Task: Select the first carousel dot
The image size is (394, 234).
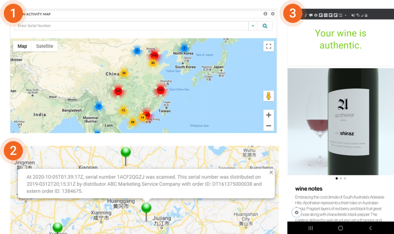Action: click(337, 178)
